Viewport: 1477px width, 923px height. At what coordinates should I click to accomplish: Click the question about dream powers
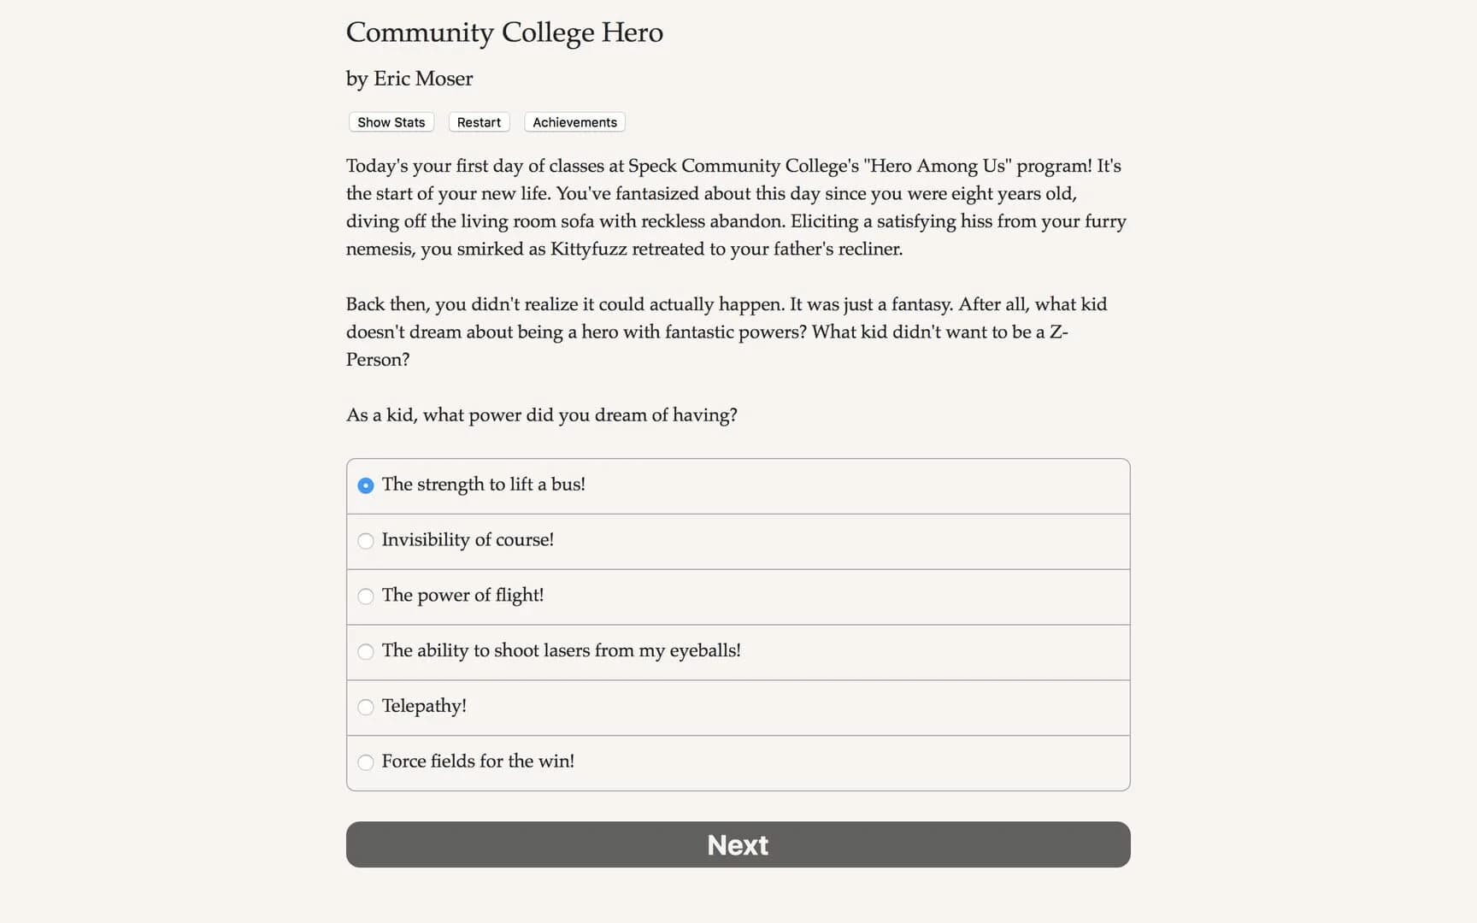(x=541, y=415)
